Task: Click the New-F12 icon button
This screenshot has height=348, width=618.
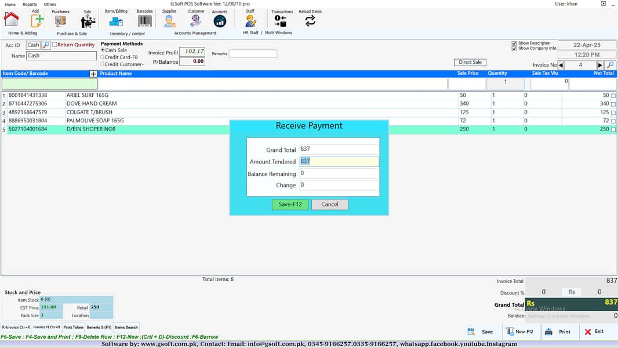Action: tap(519, 331)
